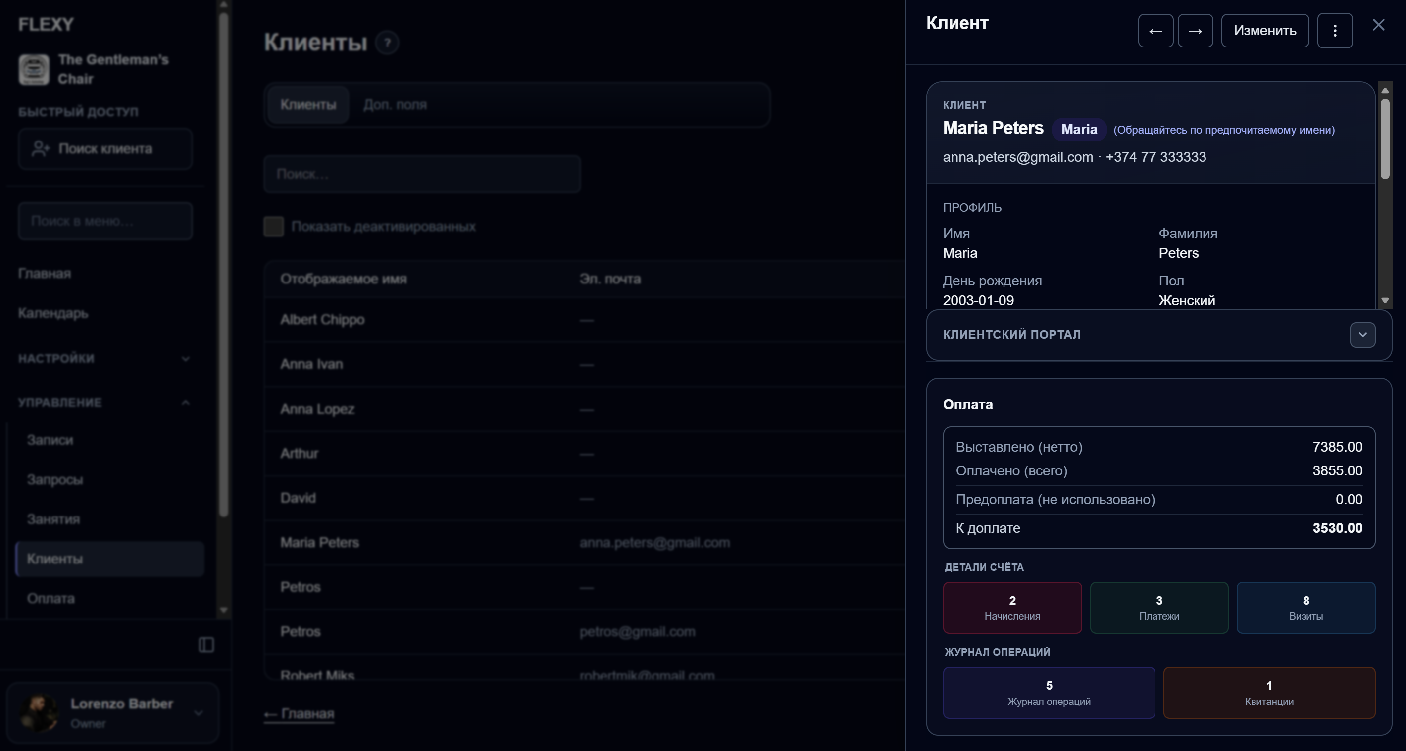1406x751 pixels.
Task: Follow the ← Главная link at bottom
Action: coord(299,713)
